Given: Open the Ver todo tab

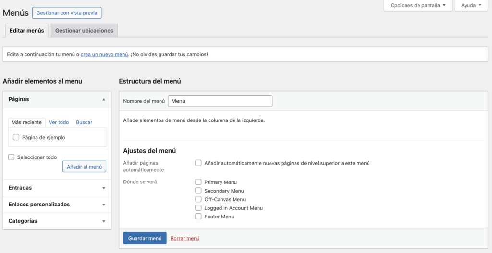Looking at the screenshot, I should pos(59,122).
